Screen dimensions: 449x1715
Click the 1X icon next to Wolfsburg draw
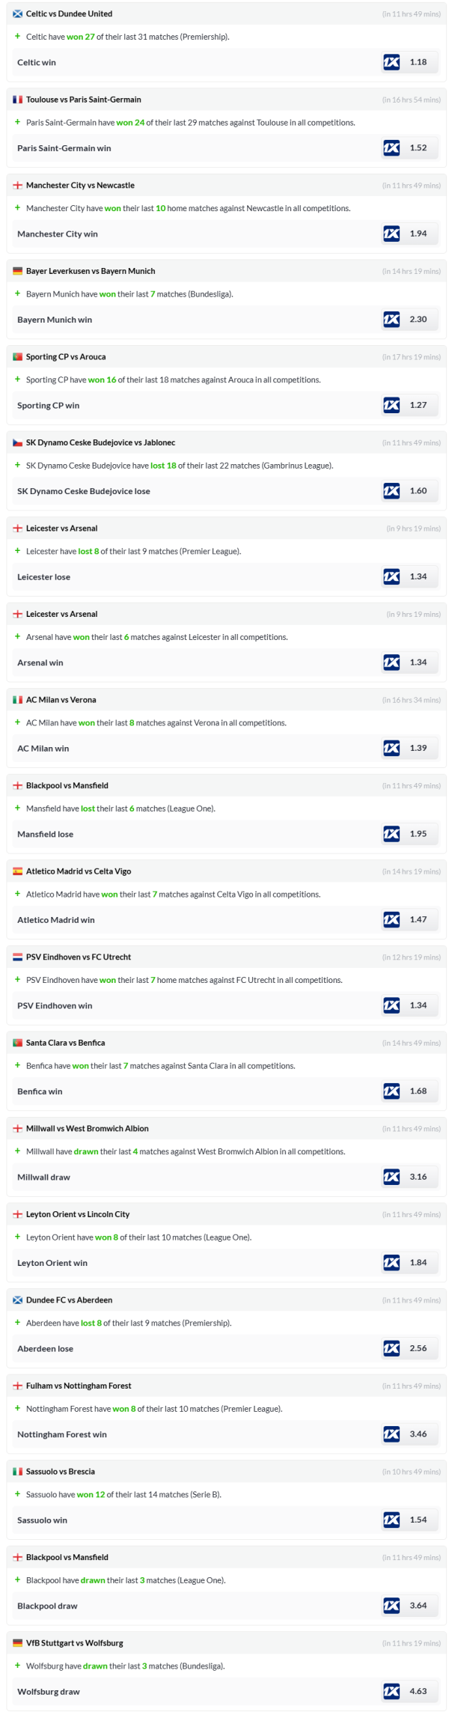(391, 1691)
